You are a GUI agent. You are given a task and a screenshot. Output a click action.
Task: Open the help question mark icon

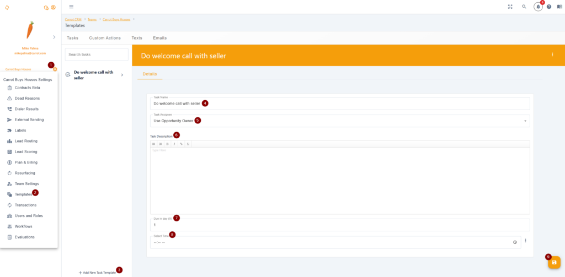[x=549, y=7]
